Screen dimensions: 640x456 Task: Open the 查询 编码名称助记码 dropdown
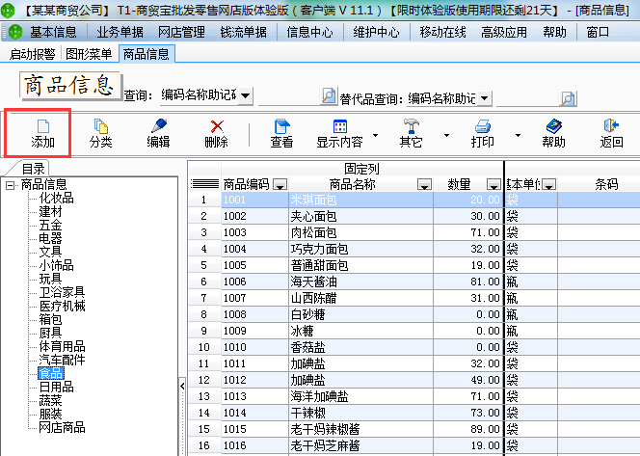tap(246, 96)
